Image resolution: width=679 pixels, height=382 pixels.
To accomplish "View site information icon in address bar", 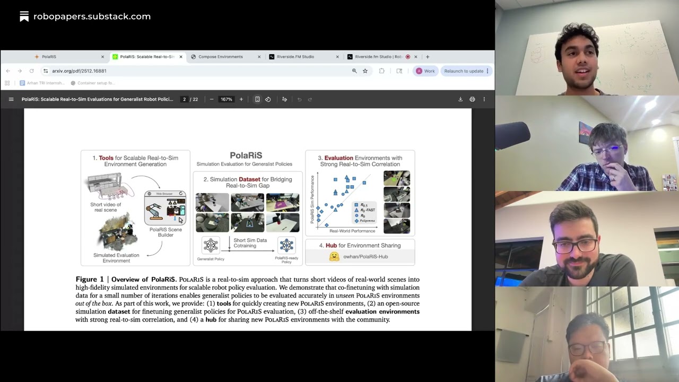I will (46, 71).
